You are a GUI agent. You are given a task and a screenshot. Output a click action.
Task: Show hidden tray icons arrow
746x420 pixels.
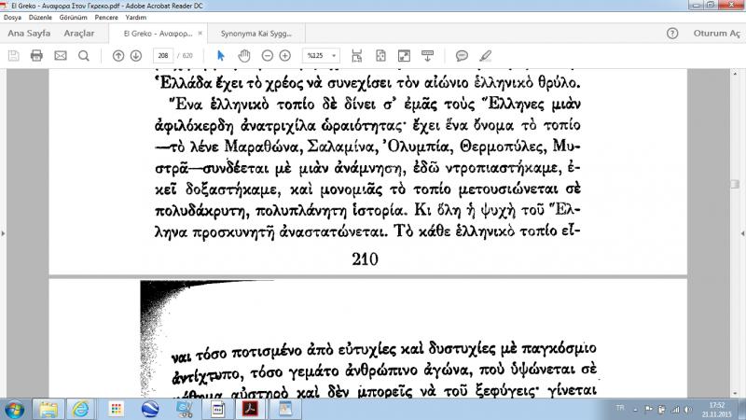click(635, 409)
